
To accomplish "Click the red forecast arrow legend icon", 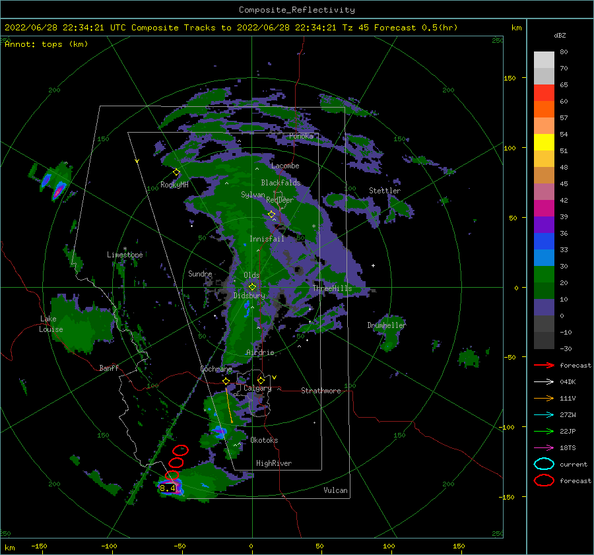I will pos(544,365).
